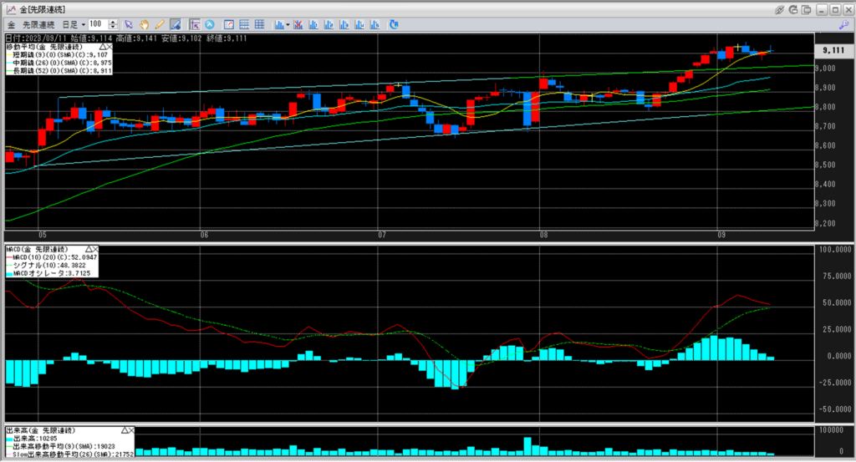Activate the hand pan tool
Image resolution: width=856 pixels, height=462 pixels.
[144, 24]
